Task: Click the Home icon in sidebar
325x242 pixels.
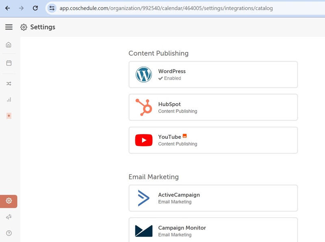Action: 9,45
